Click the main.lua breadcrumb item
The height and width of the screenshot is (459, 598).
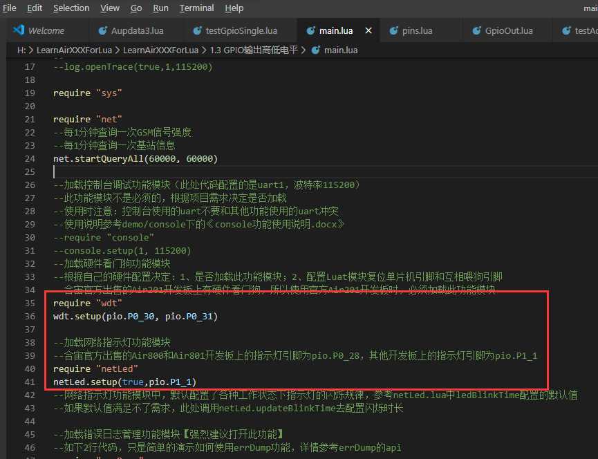(341, 50)
